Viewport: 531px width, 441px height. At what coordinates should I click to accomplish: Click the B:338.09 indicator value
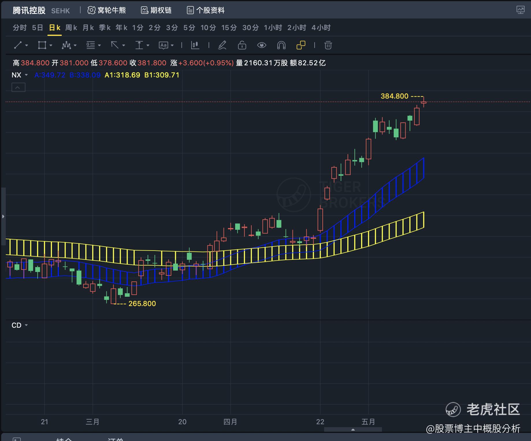[85, 75]
